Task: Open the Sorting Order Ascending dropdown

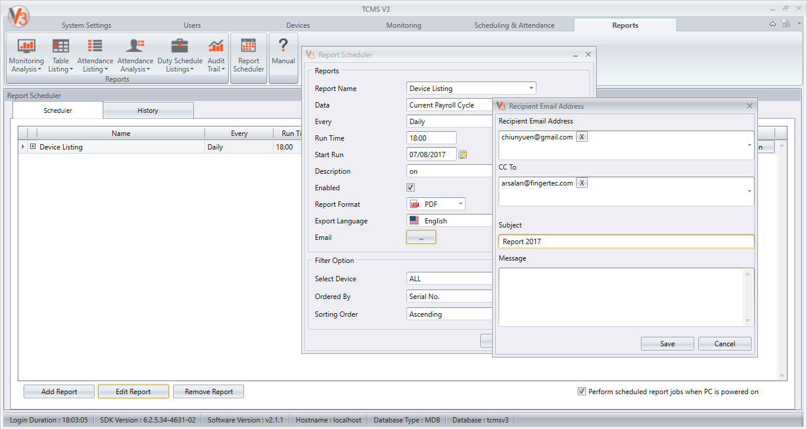Action: [450, 314]
